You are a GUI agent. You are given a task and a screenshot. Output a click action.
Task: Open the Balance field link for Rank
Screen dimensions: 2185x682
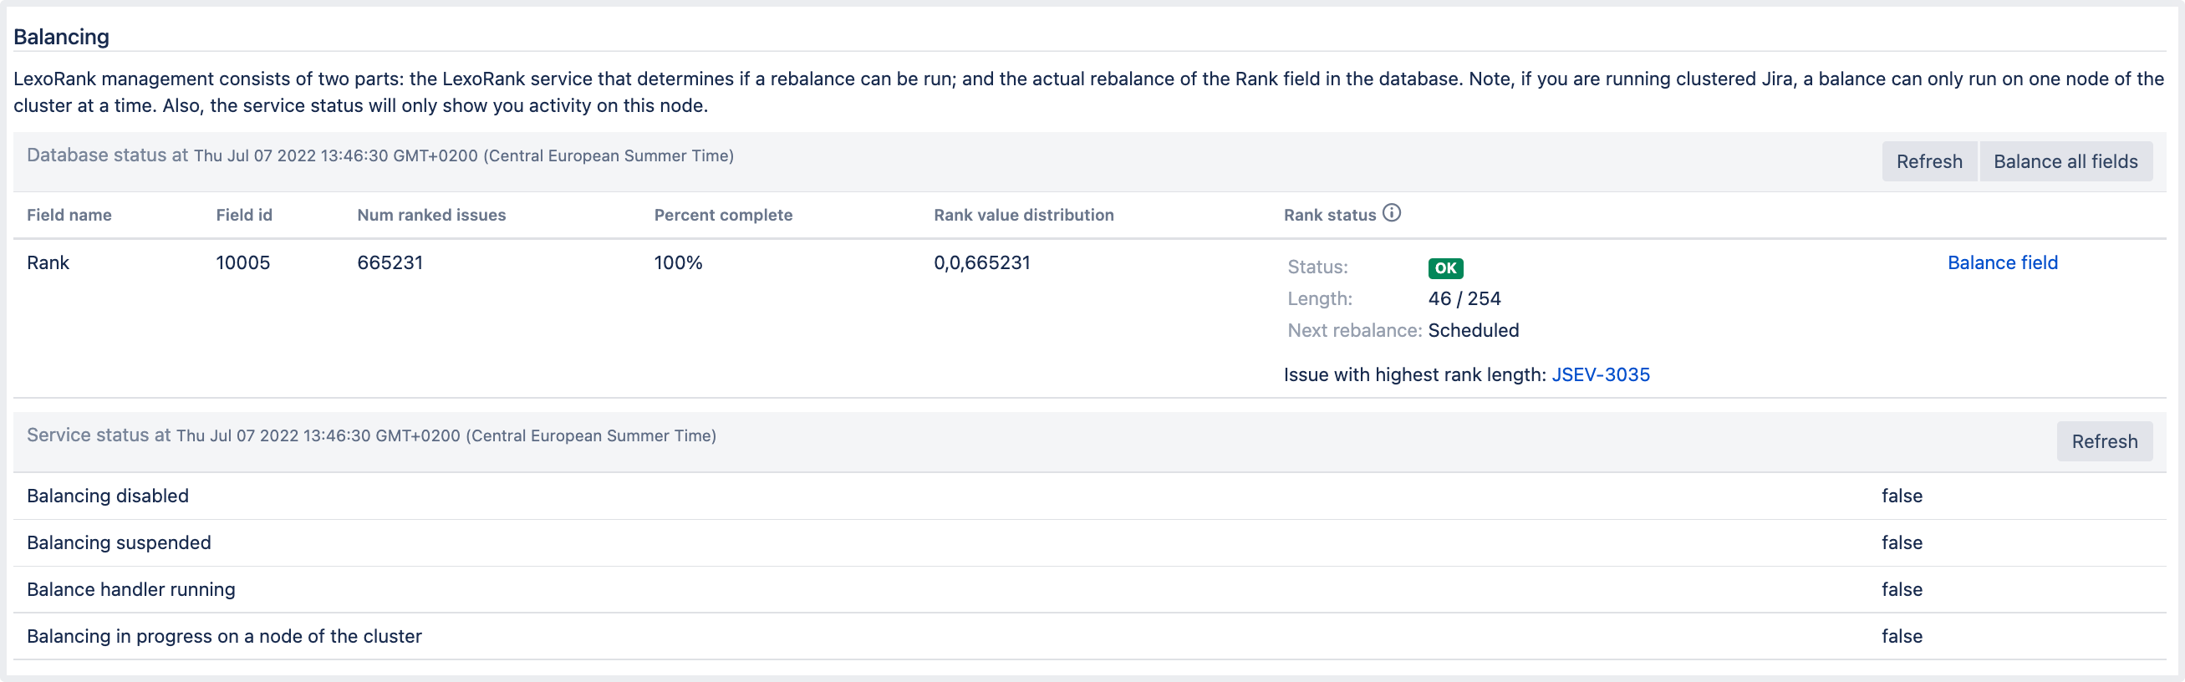[x=2001, y=262]
